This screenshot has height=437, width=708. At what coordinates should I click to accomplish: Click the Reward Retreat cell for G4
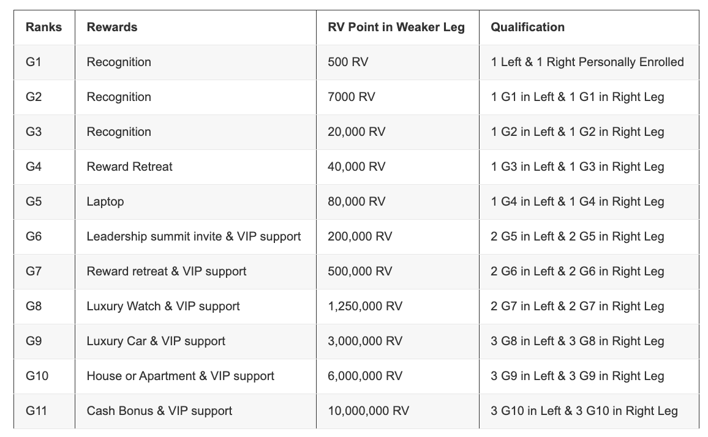[x=130, y=166]
